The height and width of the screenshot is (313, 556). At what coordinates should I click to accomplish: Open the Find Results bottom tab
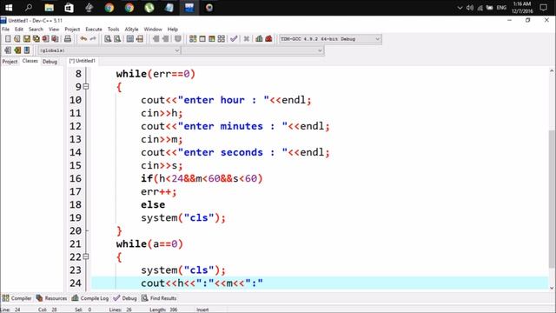tap(159, 298)
